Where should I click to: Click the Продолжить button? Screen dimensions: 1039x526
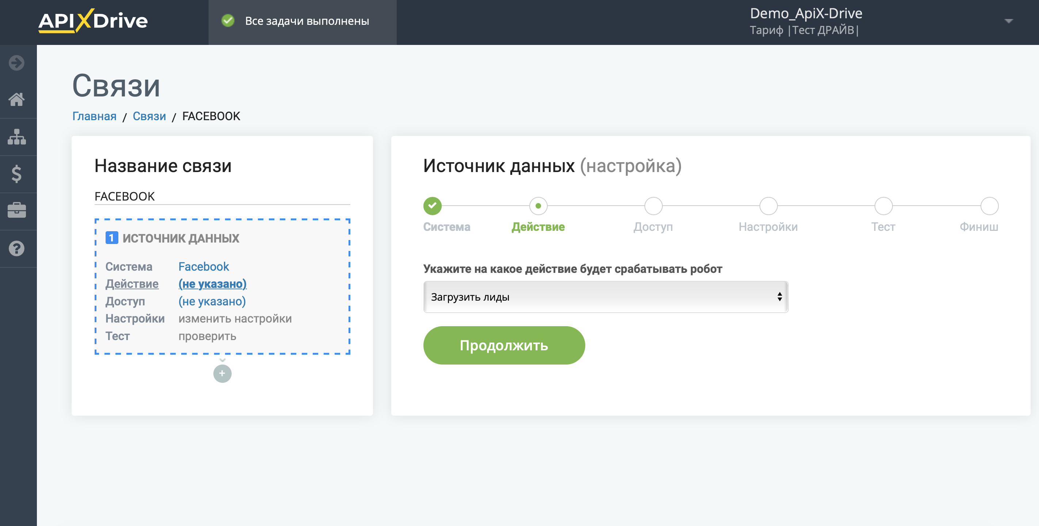[504, 346]
